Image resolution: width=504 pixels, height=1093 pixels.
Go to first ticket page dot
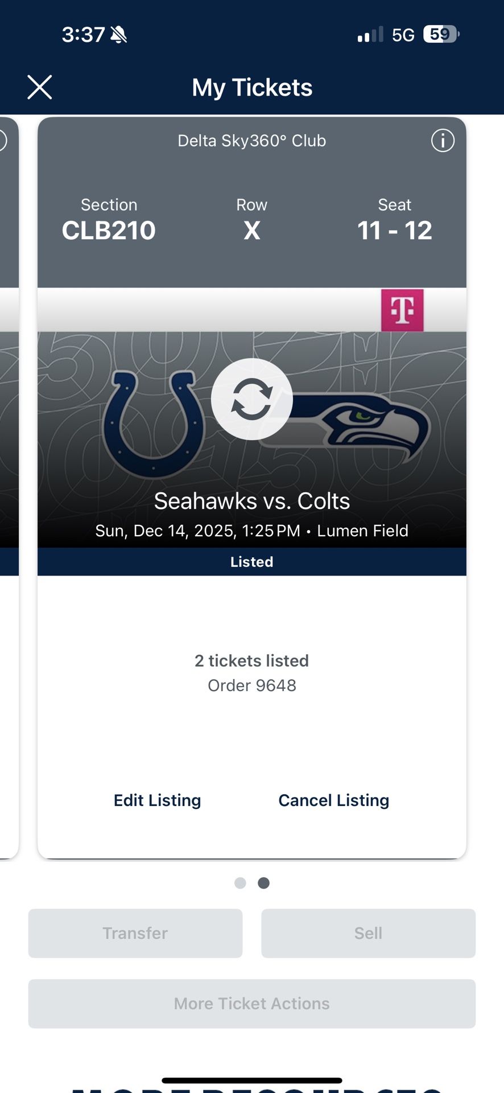coord(240,883)
